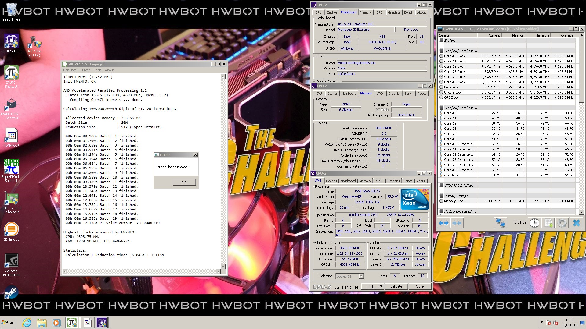Click the Maximum column header in HWiNFO
586x329 pixels.
pyautogui.click(x=538, y=35)
